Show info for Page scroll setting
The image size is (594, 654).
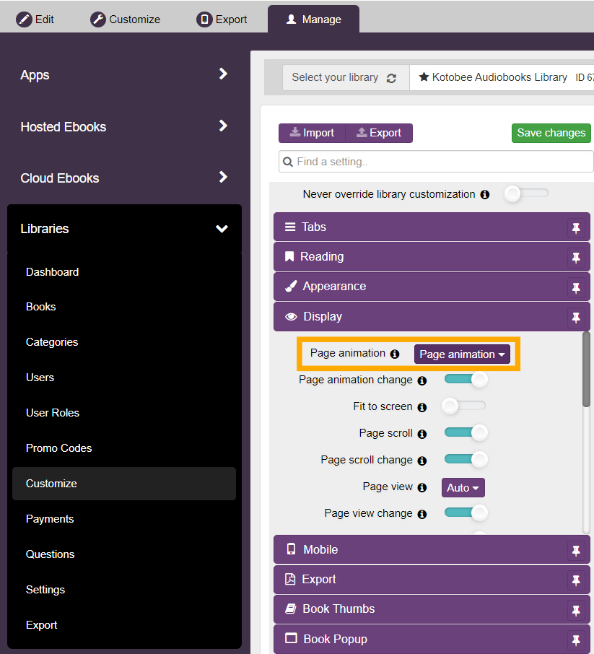coord(422,434)
